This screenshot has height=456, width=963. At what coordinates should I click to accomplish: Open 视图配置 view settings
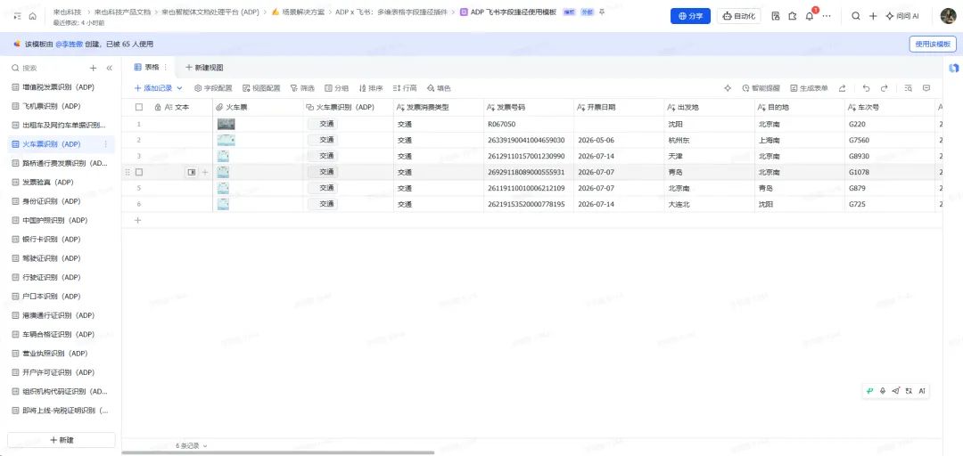click(261, 88)
